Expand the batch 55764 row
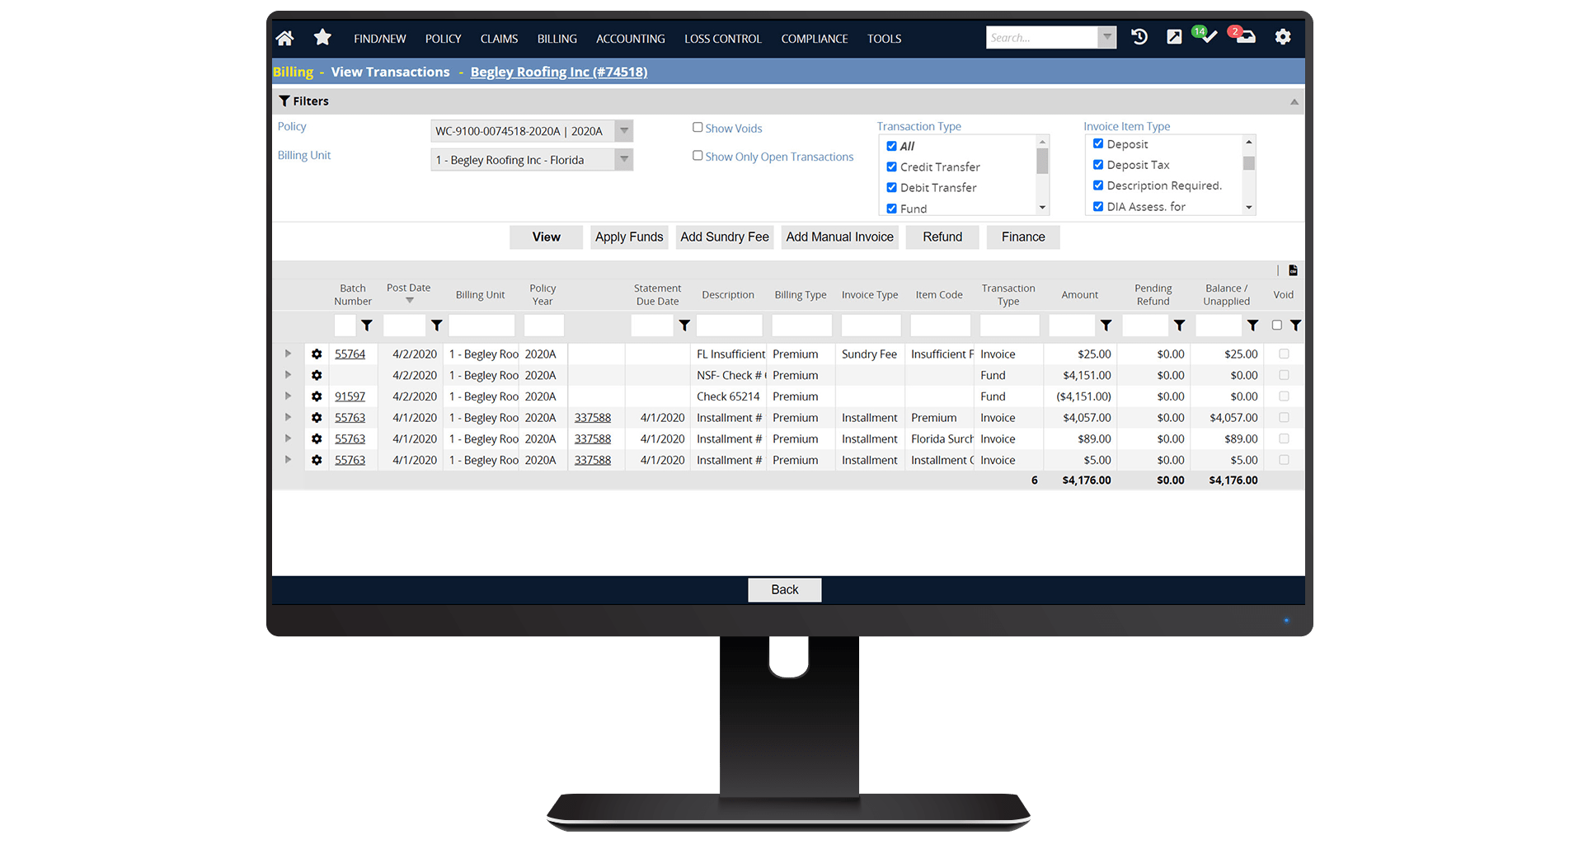This screenshot has width=1583, height=844. pos(288,354)
